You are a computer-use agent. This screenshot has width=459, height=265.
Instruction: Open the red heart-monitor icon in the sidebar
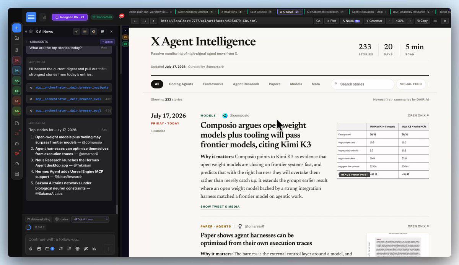(17, 154)
